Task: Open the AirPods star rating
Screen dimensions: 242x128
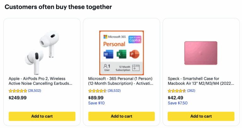Action: [x=18, y=91]
